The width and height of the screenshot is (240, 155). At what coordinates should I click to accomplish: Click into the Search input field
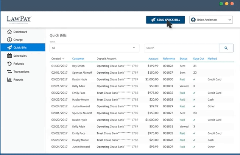click(x=181, y=48)
